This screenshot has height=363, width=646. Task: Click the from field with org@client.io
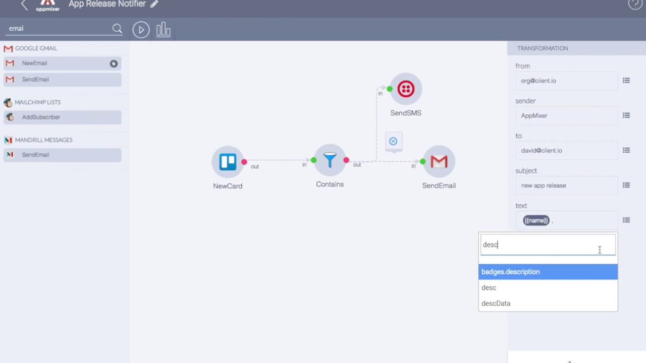tap(566, 81)
